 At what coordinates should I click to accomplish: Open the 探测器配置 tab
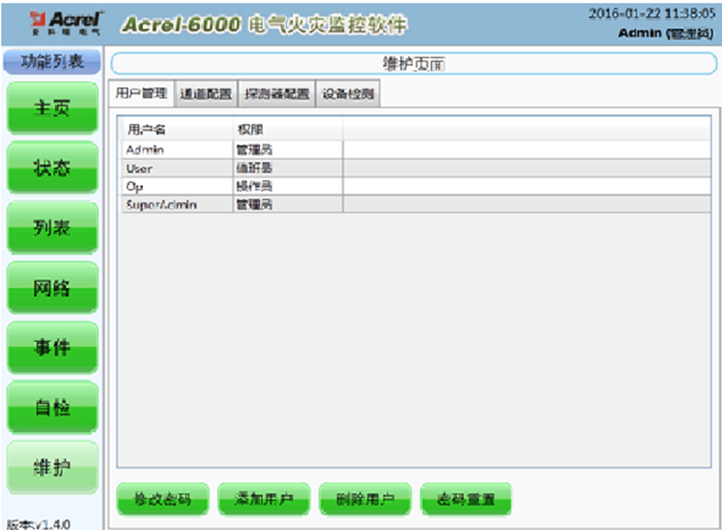[276, 93]
